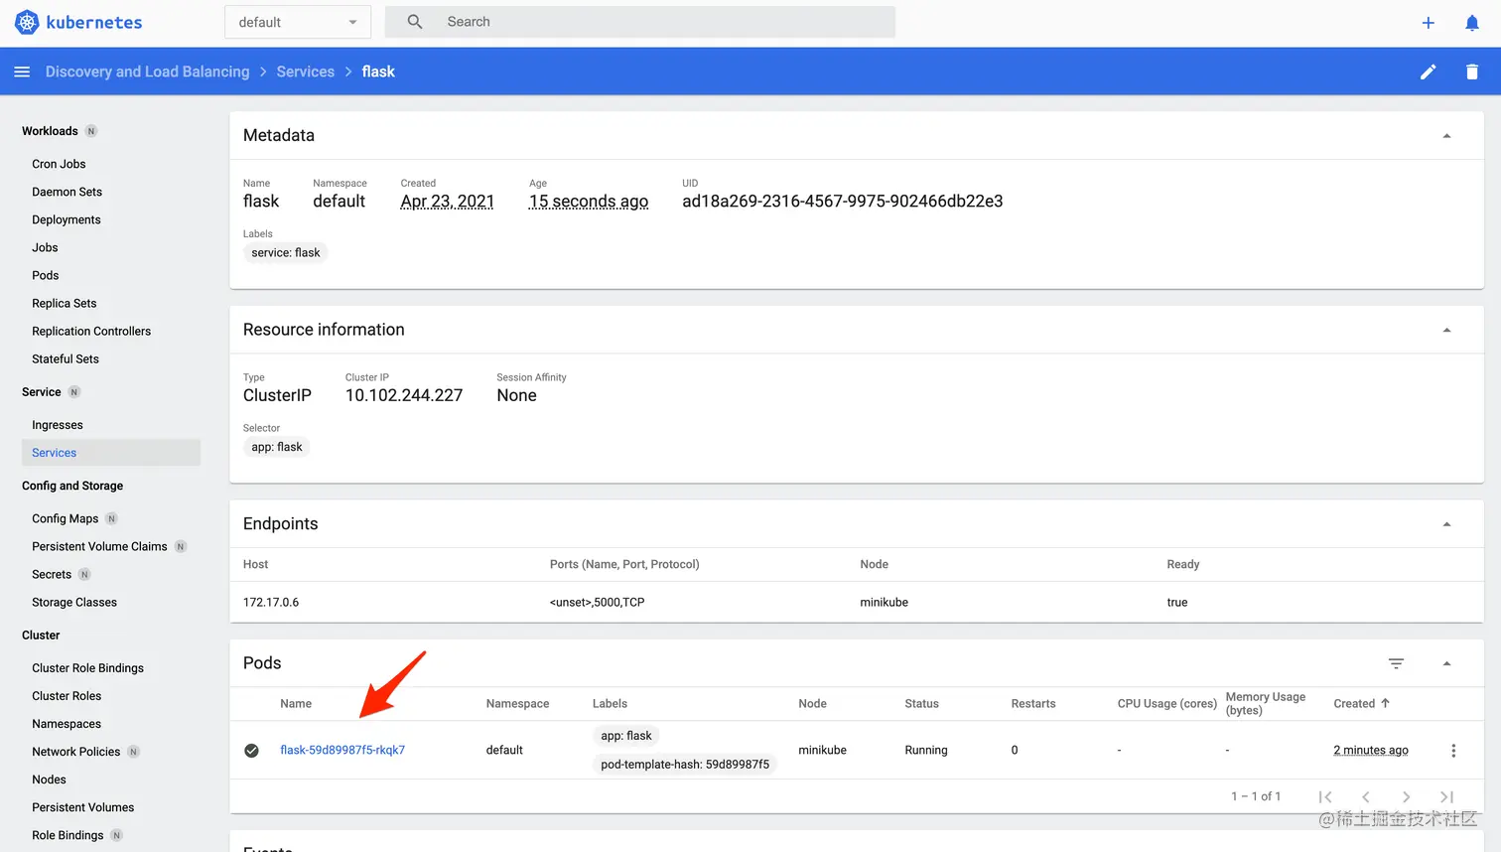
Task: Open Network Policies in sidebar
Action: 75,752
